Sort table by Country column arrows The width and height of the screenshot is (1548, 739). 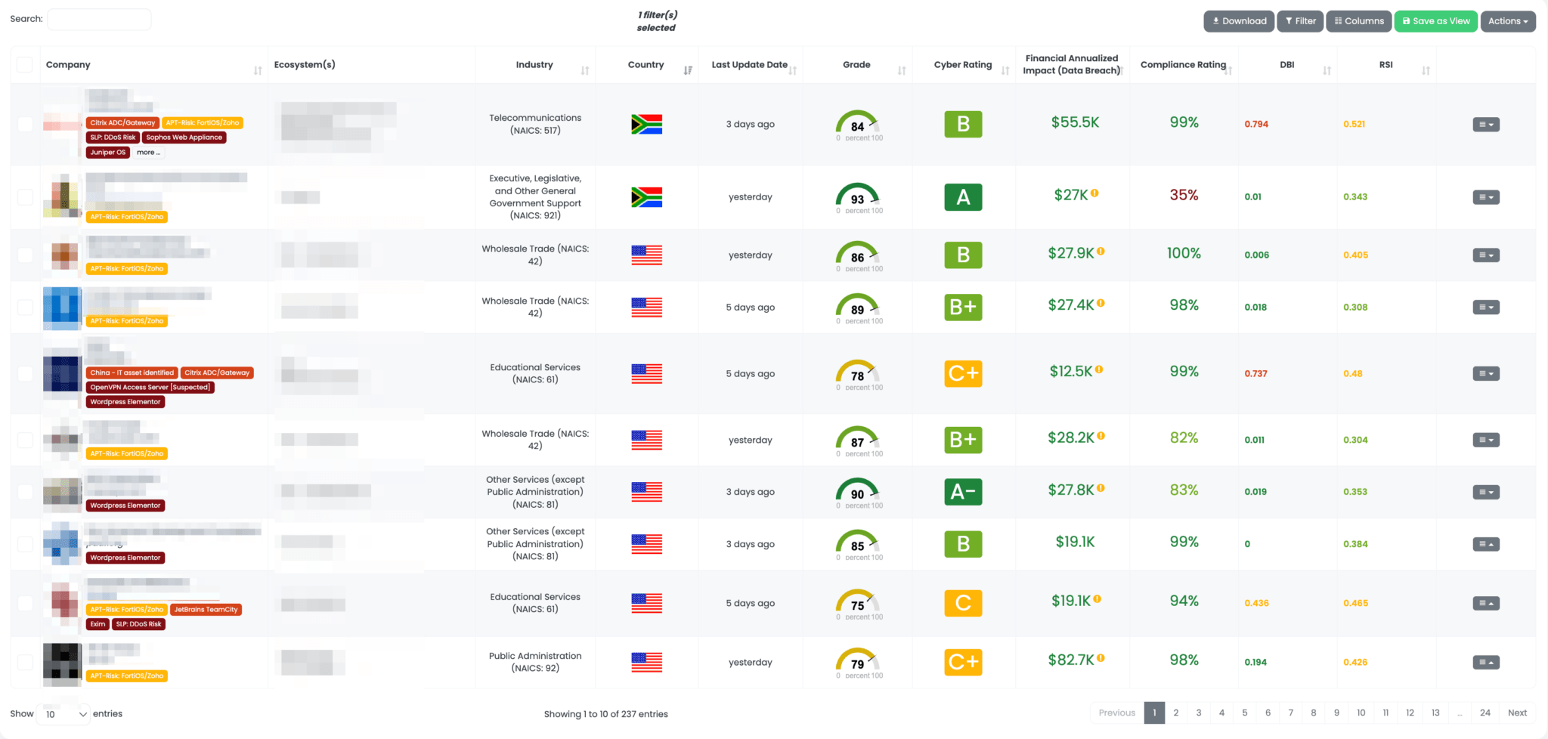(x=688, y=70)
